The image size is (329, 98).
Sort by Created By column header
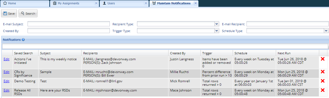[x=184, y=53]
